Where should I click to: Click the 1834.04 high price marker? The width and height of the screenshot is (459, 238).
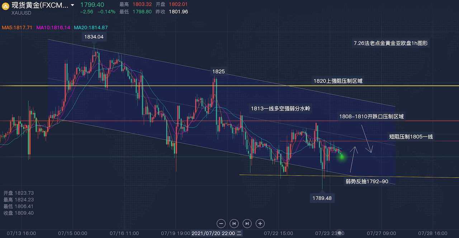[94, 36]
